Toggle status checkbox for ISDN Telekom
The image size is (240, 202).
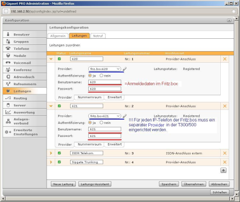60,153
